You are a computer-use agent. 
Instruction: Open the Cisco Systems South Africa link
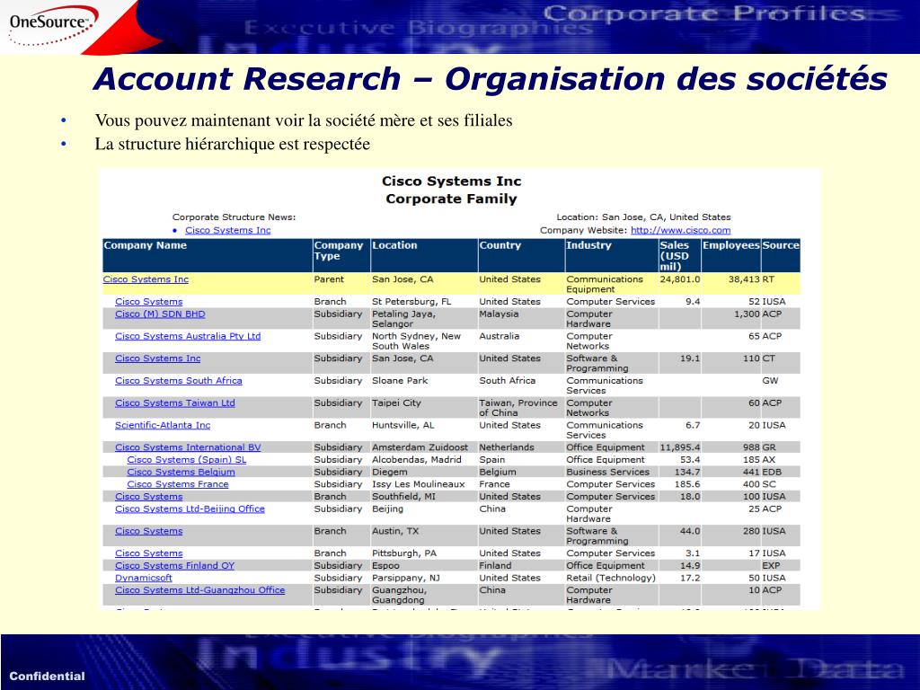(179, 381)
